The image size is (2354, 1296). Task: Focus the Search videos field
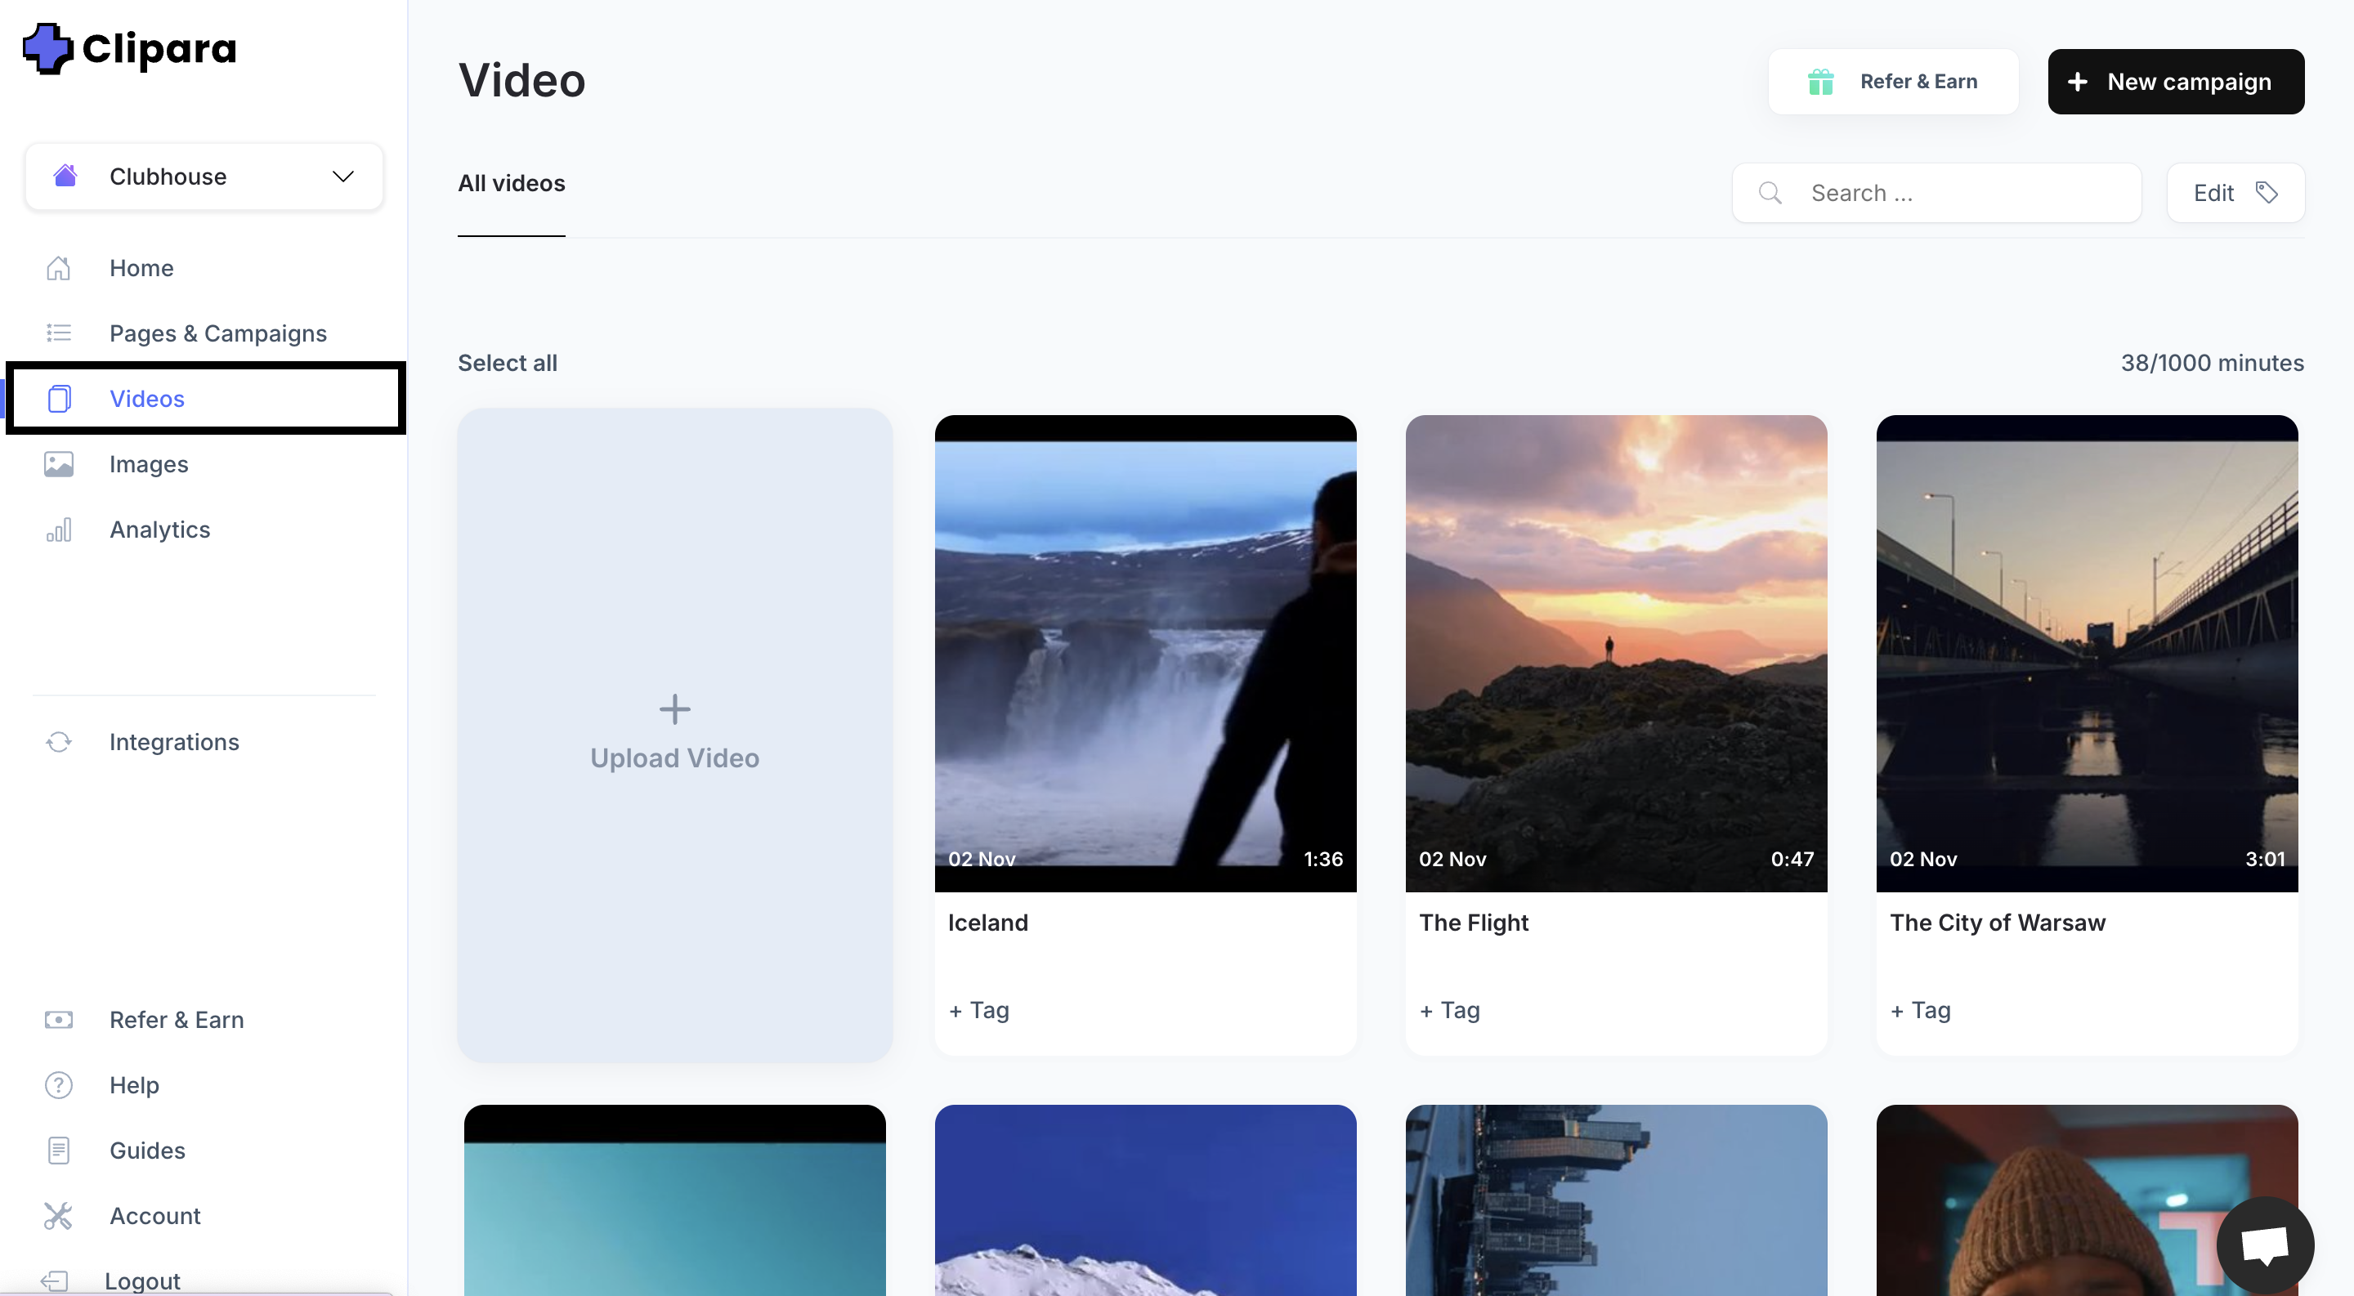(1936, 193)
